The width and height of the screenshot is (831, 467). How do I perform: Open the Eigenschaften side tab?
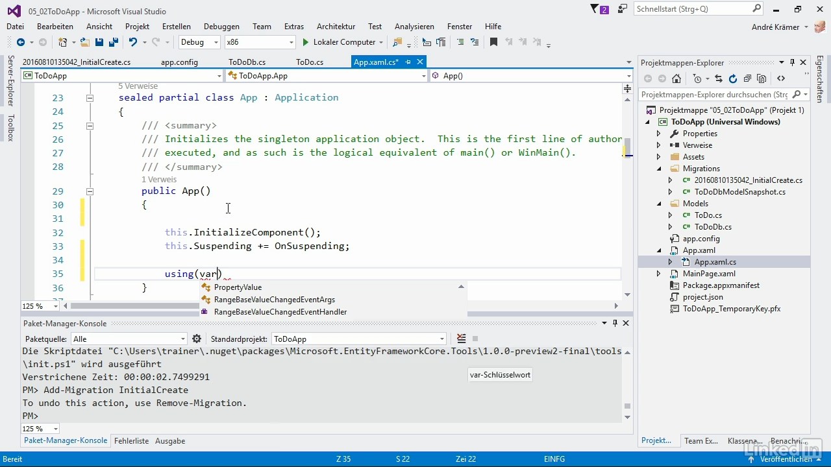[820, 79]
